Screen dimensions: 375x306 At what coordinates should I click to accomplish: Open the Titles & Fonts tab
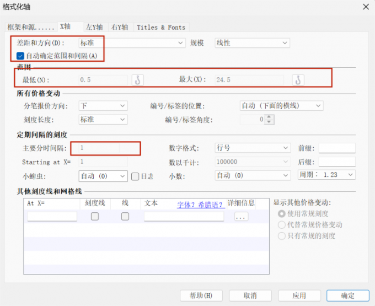161,27
